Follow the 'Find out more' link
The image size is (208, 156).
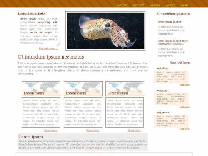point(48,49)
